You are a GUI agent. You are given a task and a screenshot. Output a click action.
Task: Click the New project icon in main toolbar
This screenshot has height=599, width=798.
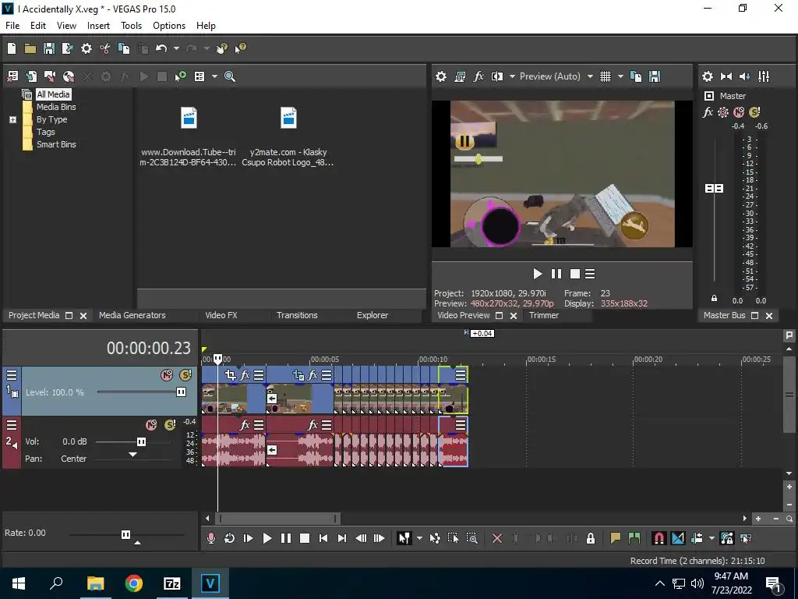click(12, 48)
